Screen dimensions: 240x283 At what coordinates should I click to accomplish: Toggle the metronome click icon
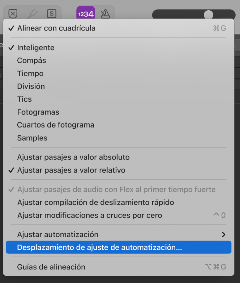click(x=105, y=14)
